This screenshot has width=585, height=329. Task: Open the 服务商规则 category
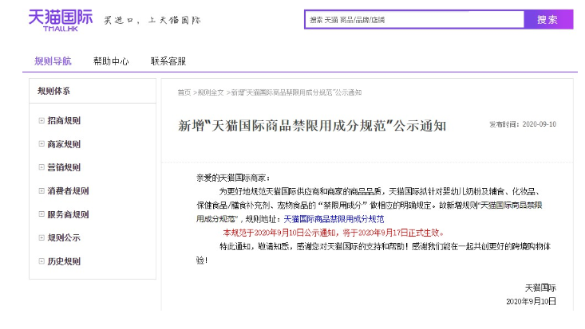(68, 214)
